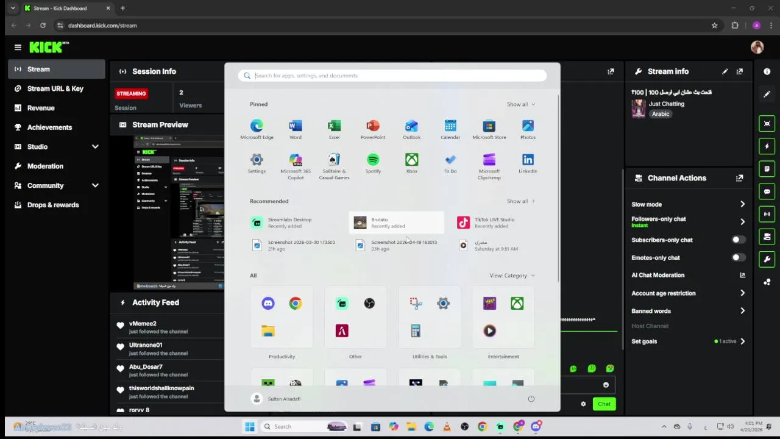Launch Microsoft Clipchamp
The image size is (780, 439).
coord(489,166)
